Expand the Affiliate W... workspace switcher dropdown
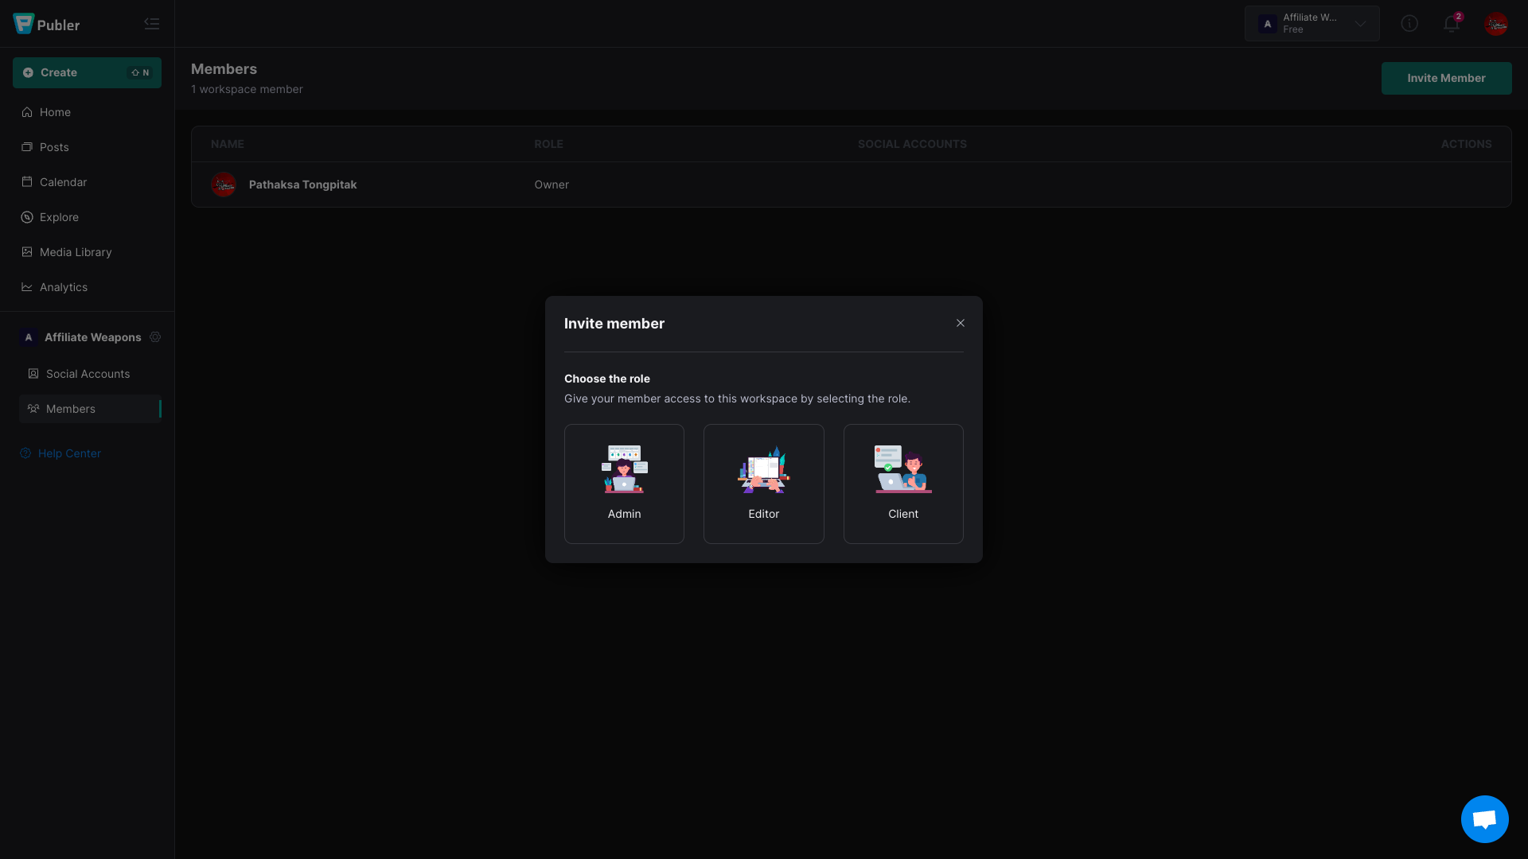This screenshot has height=859, width=1528. (1312, 24)
